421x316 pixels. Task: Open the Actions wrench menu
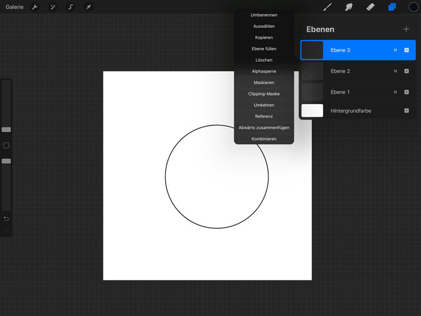(35, 7)
